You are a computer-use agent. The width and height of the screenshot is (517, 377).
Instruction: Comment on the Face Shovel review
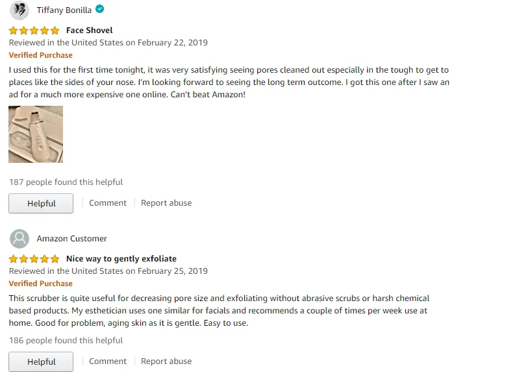108,203
